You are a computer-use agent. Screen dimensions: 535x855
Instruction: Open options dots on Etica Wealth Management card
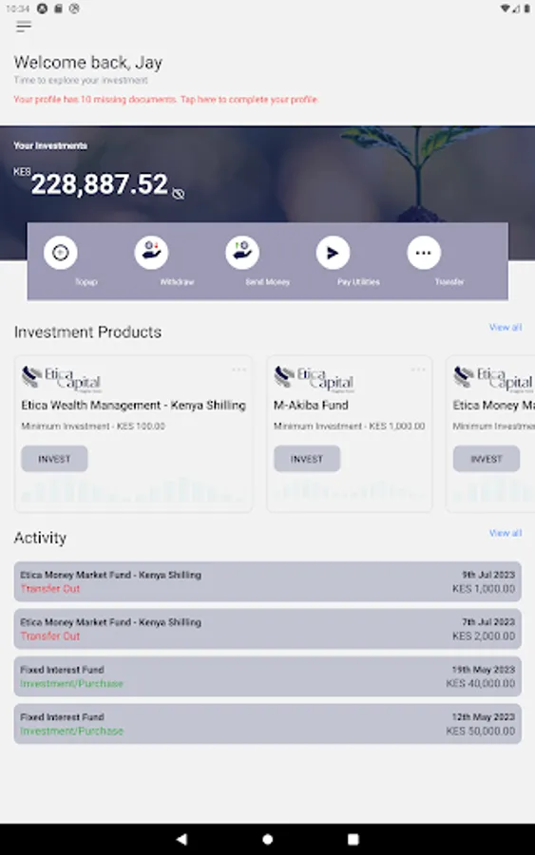(239, 370)
